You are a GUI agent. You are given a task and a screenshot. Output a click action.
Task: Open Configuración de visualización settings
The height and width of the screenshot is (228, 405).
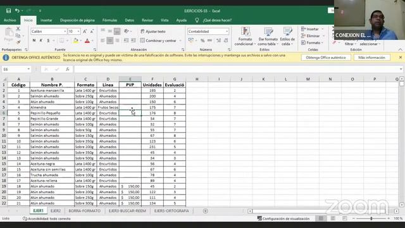283,218
